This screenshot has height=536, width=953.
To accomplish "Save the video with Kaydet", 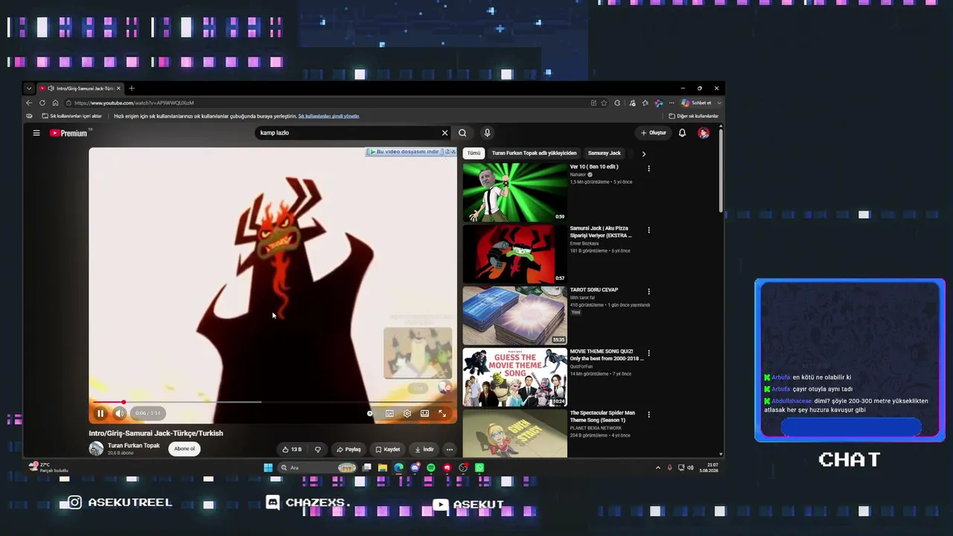I will coord(388,450).
